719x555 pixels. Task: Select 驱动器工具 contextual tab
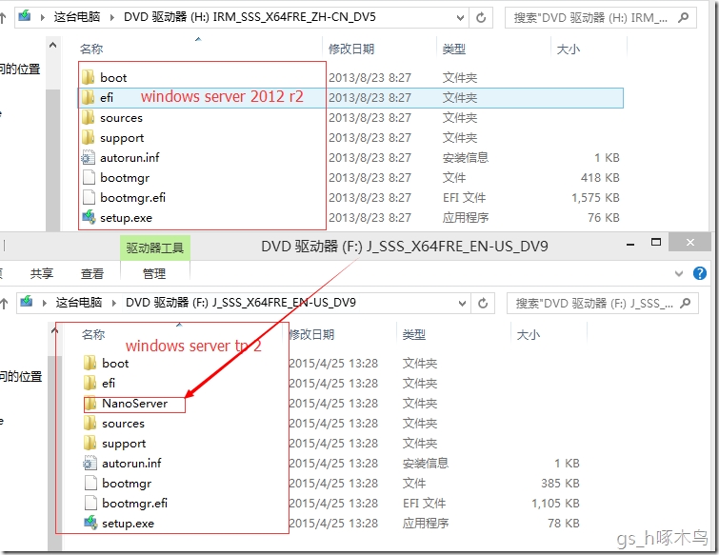point(155,248)
